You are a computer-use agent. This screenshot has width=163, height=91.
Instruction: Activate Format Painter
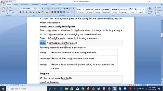[12, 13]
